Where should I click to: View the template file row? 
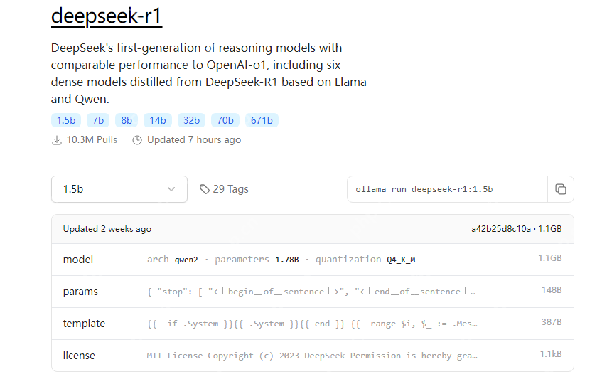(x=313, y=324)
